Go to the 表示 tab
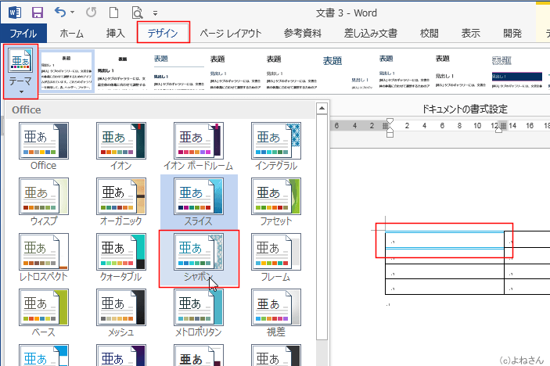Viewport: 550px width, 366px height. [471, 34]
